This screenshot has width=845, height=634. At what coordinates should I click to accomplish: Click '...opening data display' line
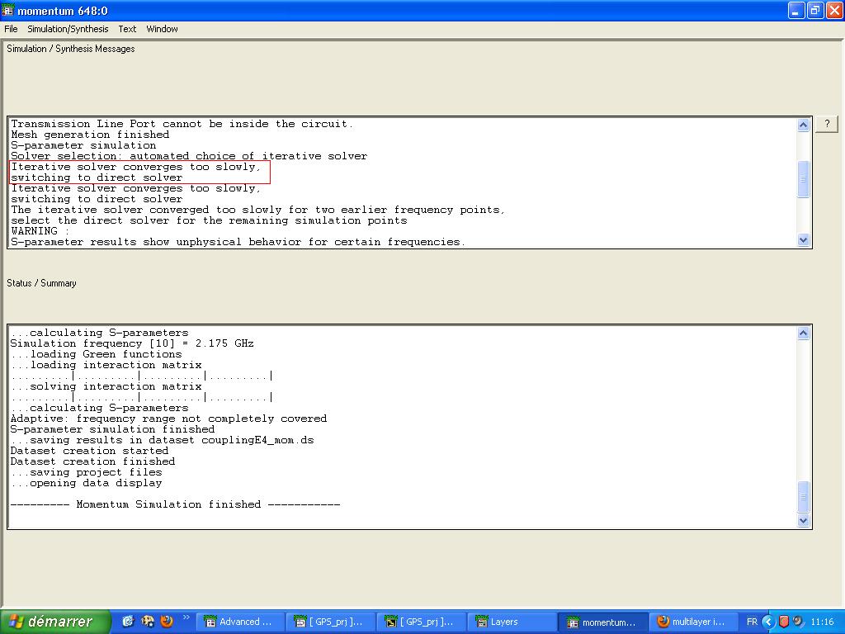[86, 483]
